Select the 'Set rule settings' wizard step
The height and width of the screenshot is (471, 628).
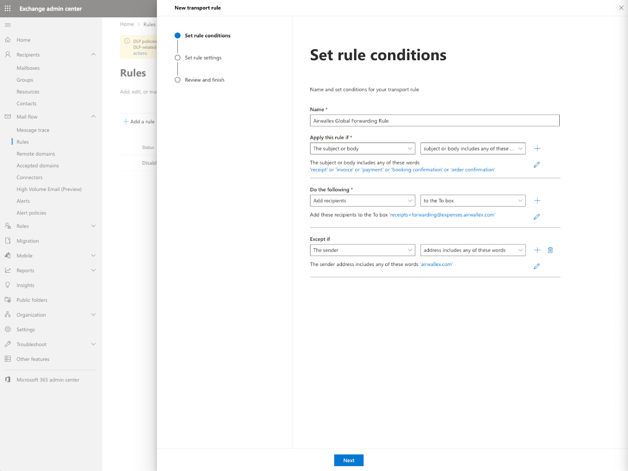pyautogui.click(x=203, y=58)
